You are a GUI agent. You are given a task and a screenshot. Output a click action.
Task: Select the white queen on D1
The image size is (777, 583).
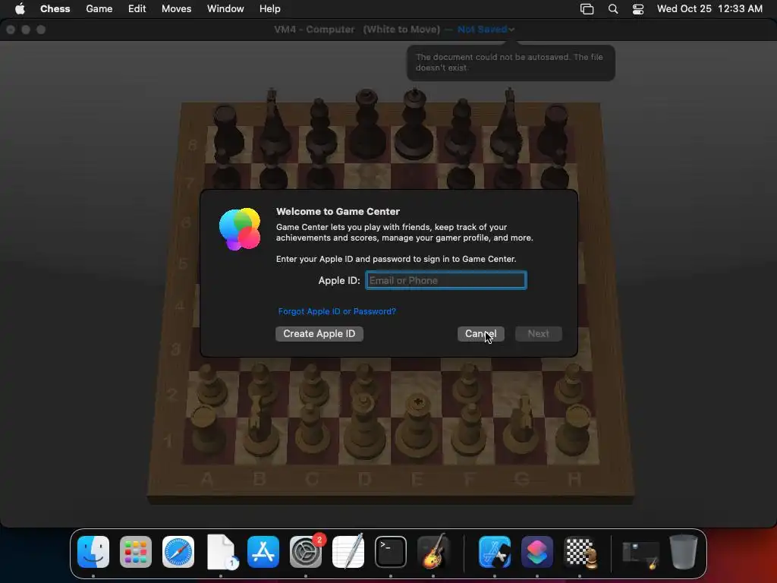pos(365,427)
